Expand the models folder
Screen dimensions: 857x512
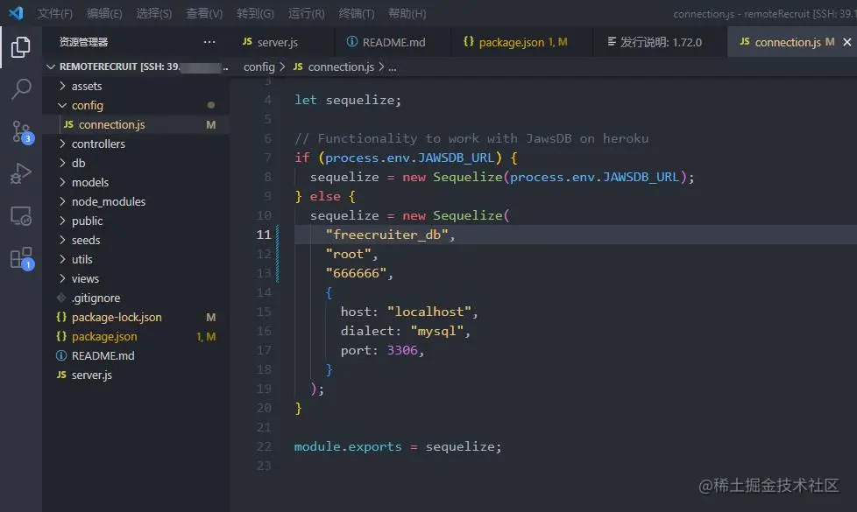(62, 182)
